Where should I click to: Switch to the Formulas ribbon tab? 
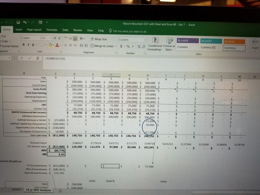(x=53, y=30)
